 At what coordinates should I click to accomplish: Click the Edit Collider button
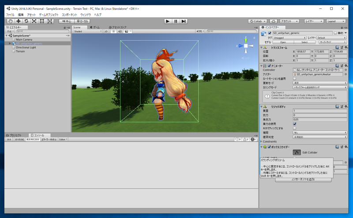[x=297, y=152]
